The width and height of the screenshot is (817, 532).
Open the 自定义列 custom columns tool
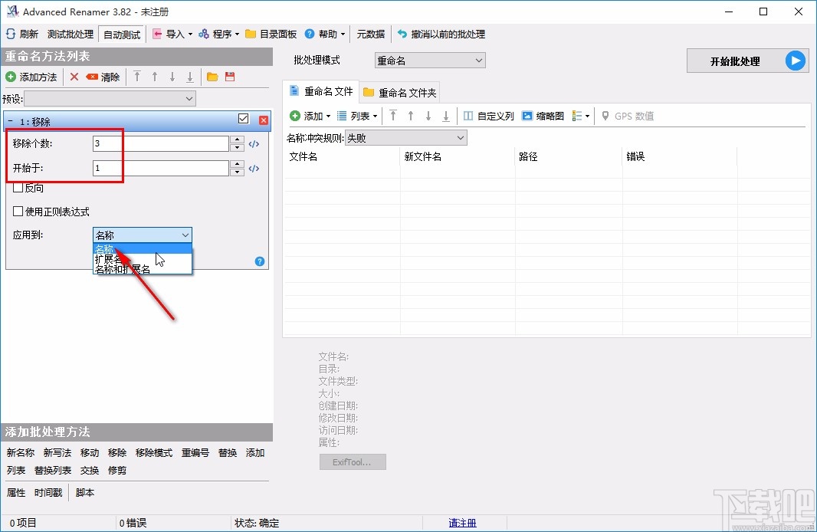[494, 116]
